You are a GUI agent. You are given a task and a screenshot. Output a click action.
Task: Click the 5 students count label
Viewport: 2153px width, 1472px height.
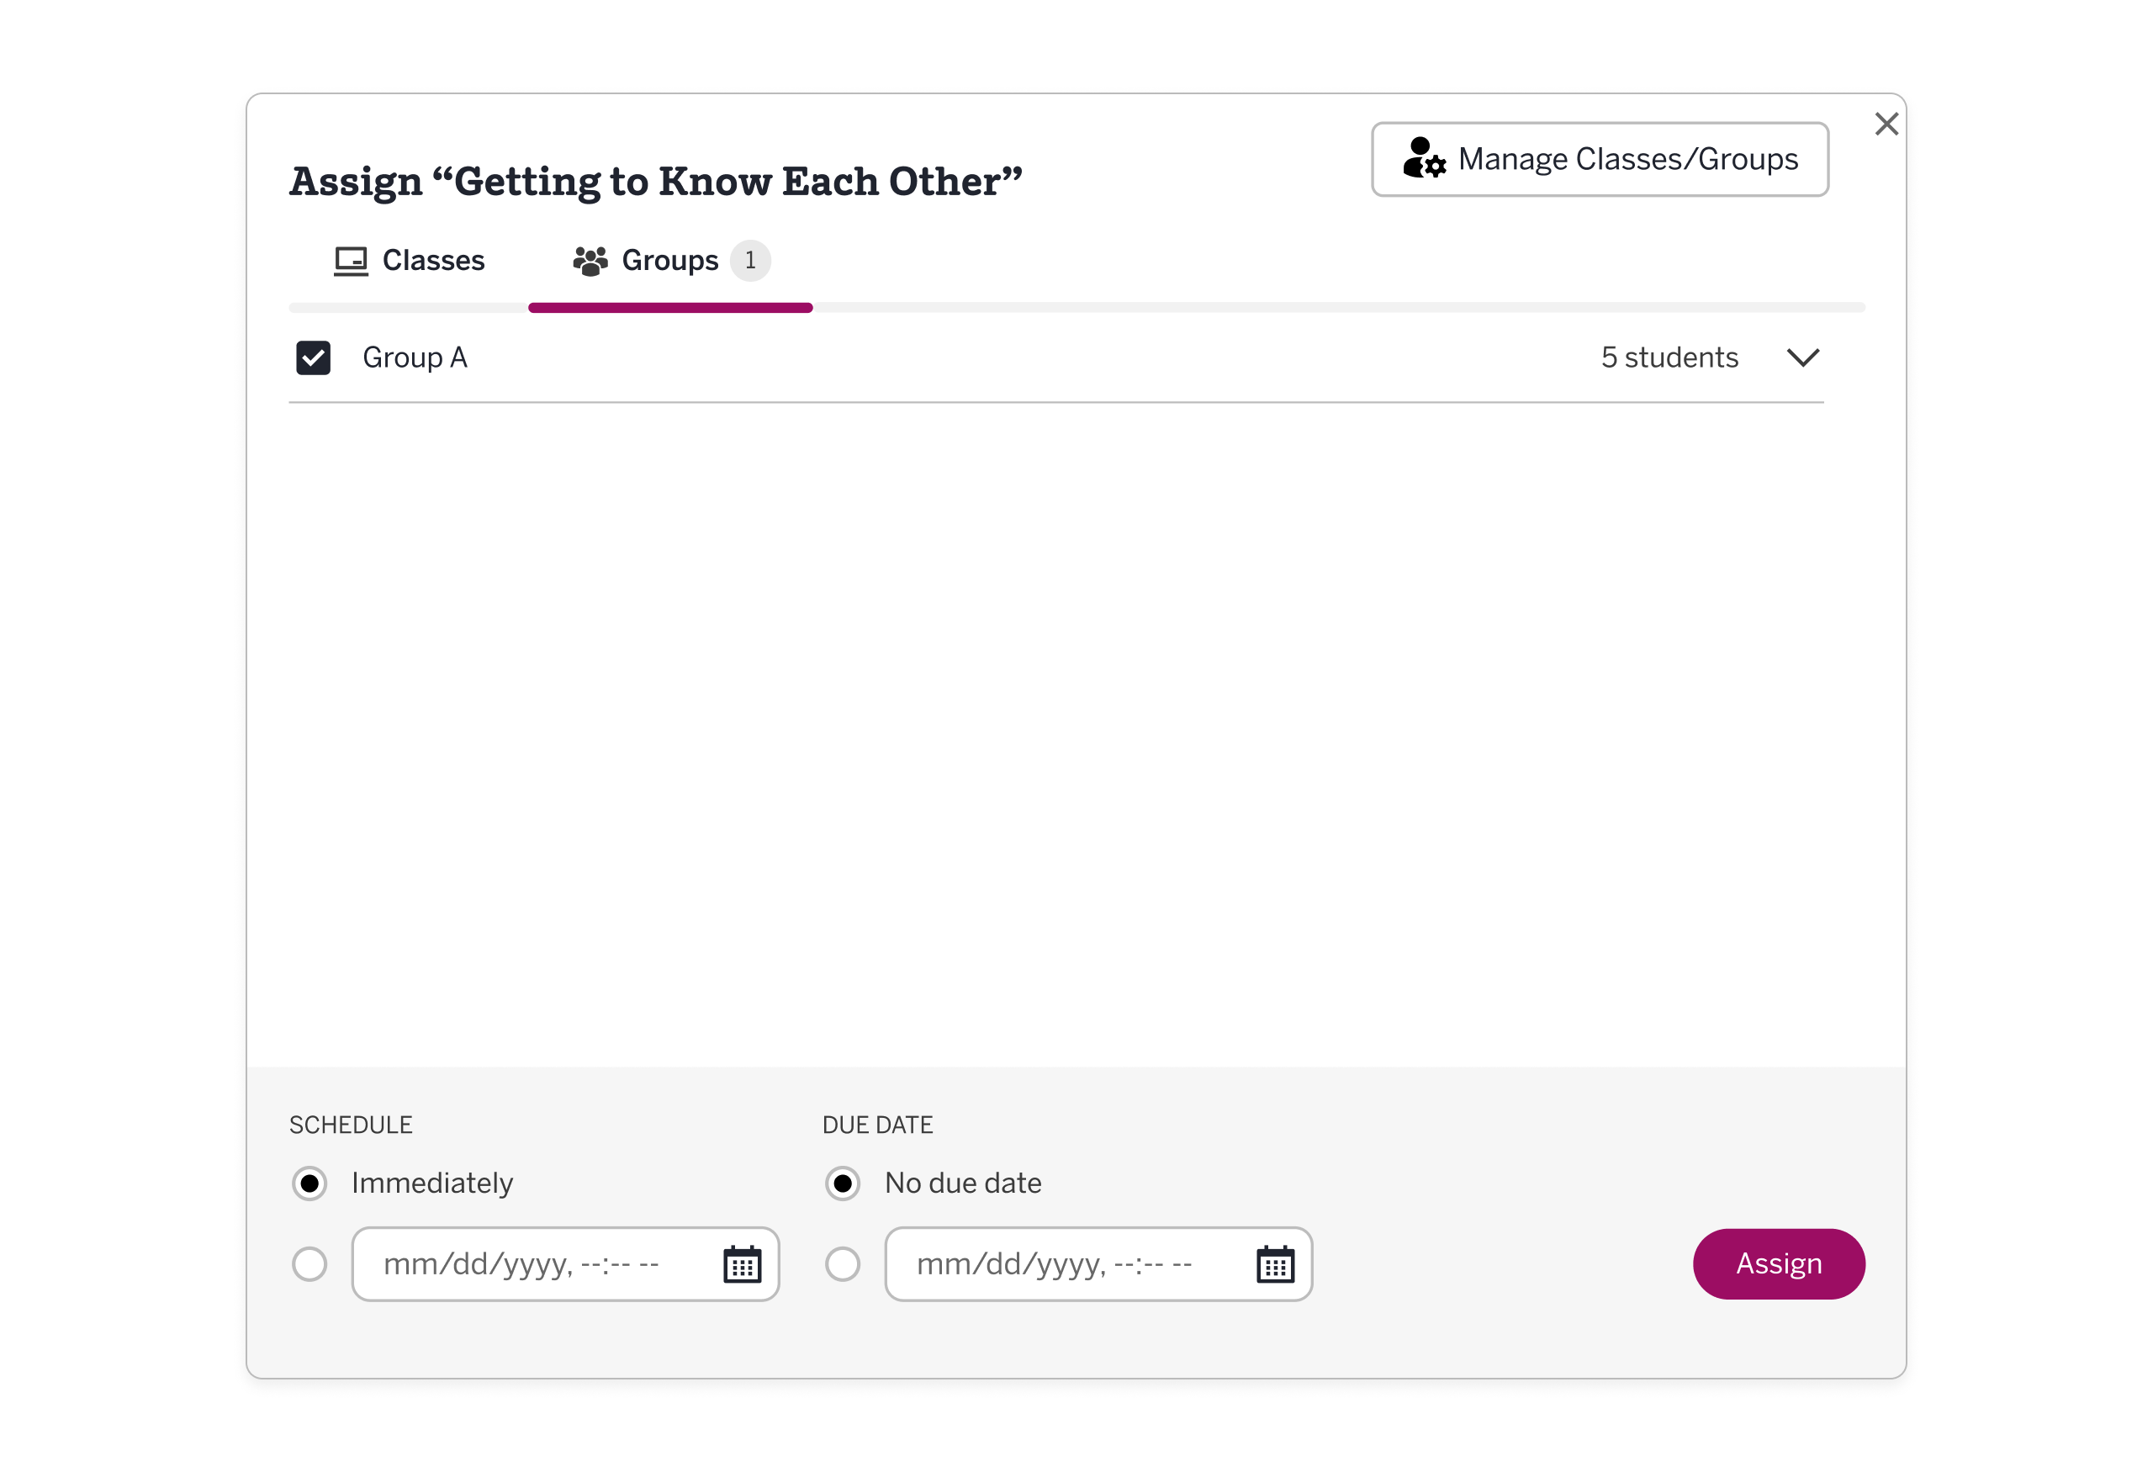(1669, 357)
